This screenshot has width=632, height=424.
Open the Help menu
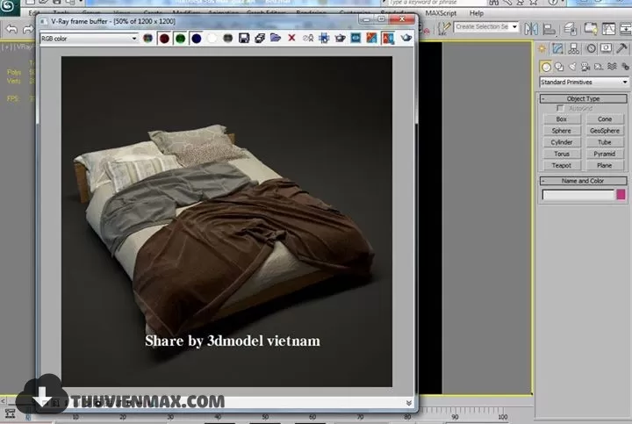click(x=477, y=13)
